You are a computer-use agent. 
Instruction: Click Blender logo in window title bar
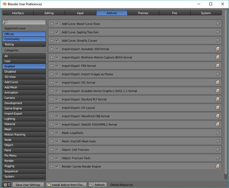tap(4, 4)
